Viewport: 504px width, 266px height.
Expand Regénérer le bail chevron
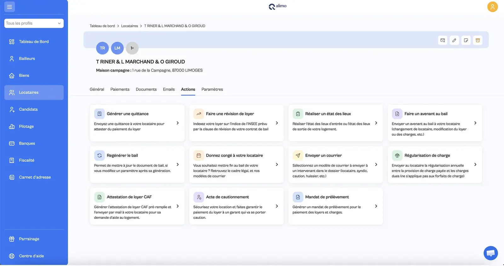[178, 164]
